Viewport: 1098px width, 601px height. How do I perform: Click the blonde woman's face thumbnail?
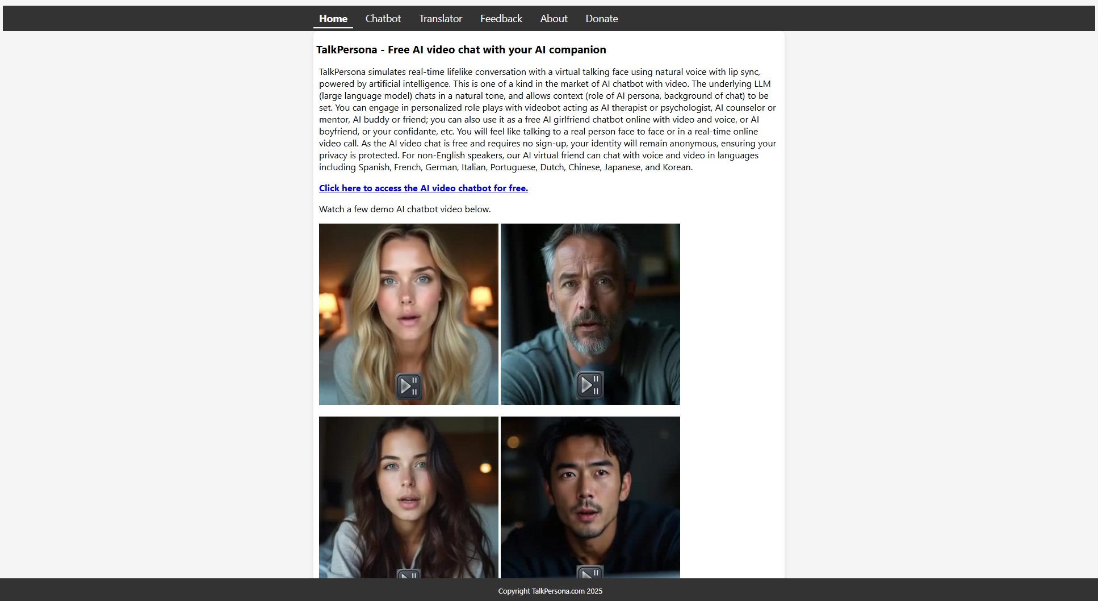pos(408,295)
